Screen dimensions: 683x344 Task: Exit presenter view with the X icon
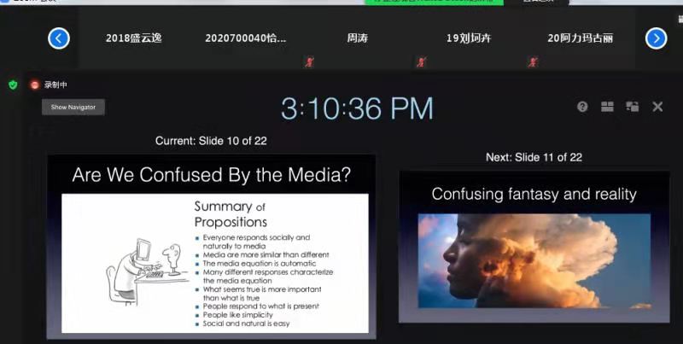pos(657,107)
